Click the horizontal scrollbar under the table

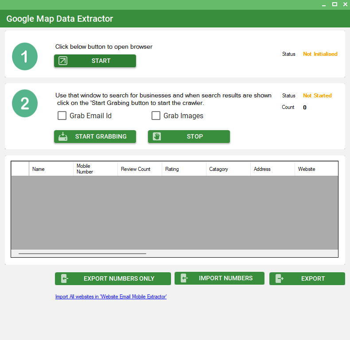pos(82,254)
